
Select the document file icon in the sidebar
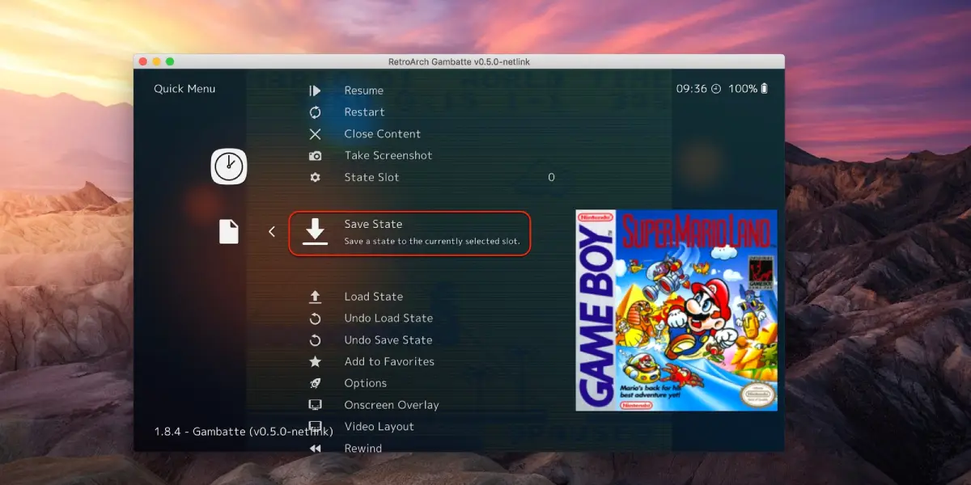click(x=229, y=232)
